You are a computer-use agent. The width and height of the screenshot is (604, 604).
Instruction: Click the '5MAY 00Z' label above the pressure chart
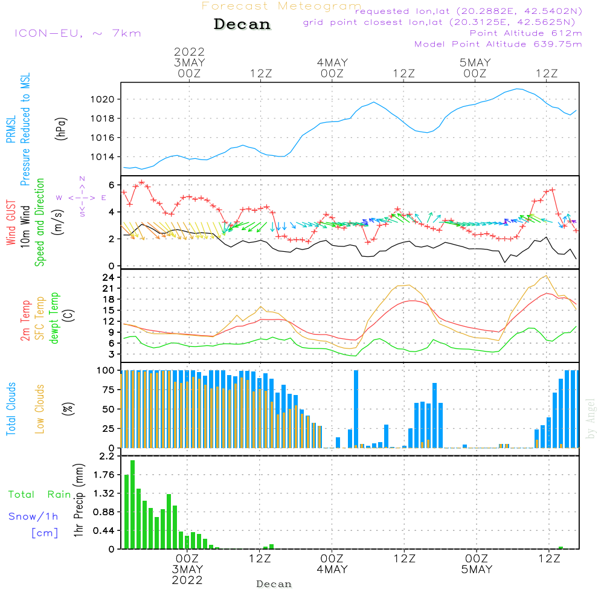pyautogui.click(x=475, y=68)
